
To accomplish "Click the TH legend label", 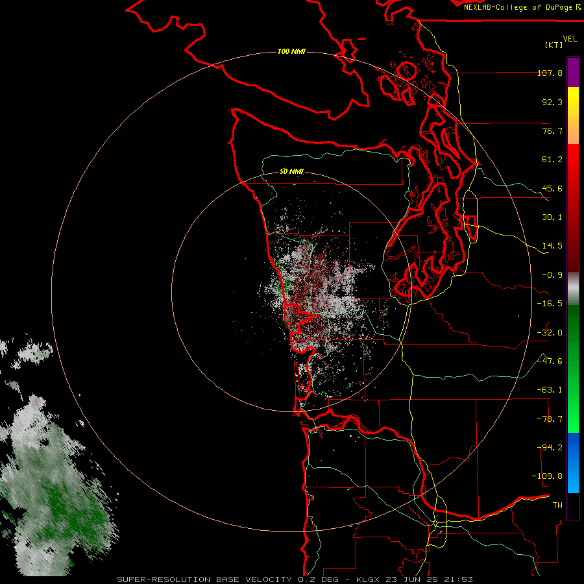I will click(557, 505).
